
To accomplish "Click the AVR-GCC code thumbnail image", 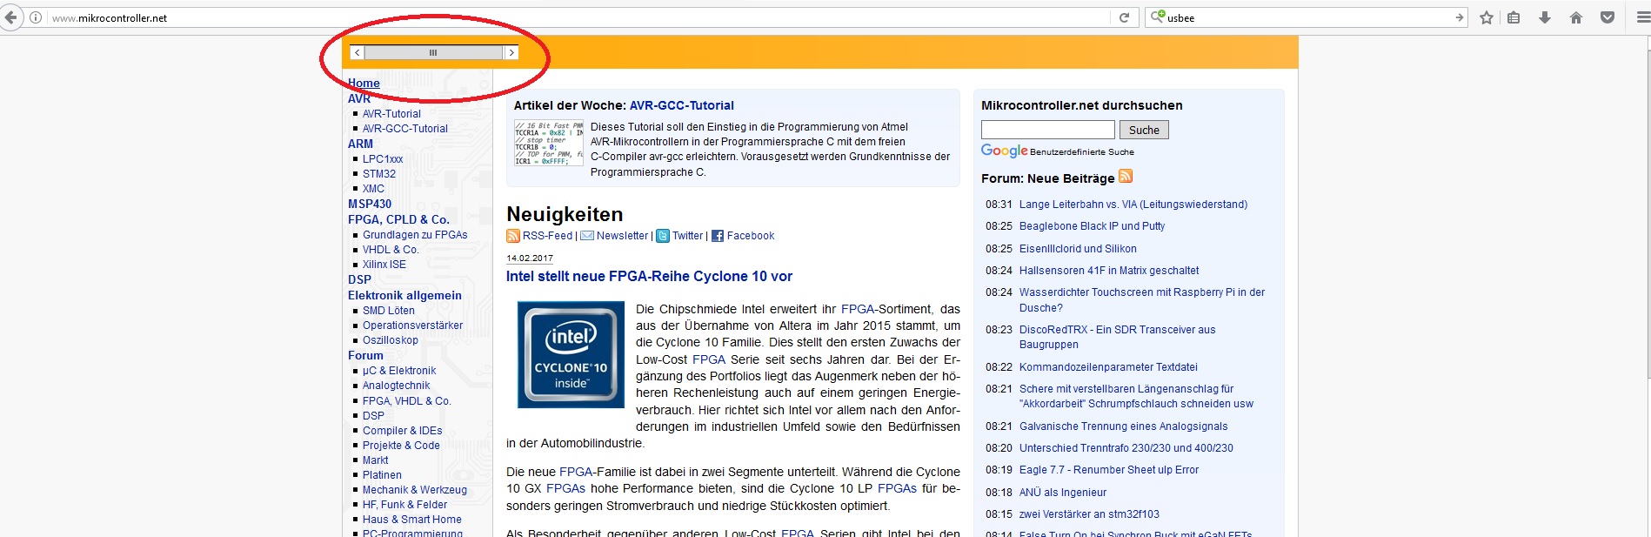I will point(549,143).
